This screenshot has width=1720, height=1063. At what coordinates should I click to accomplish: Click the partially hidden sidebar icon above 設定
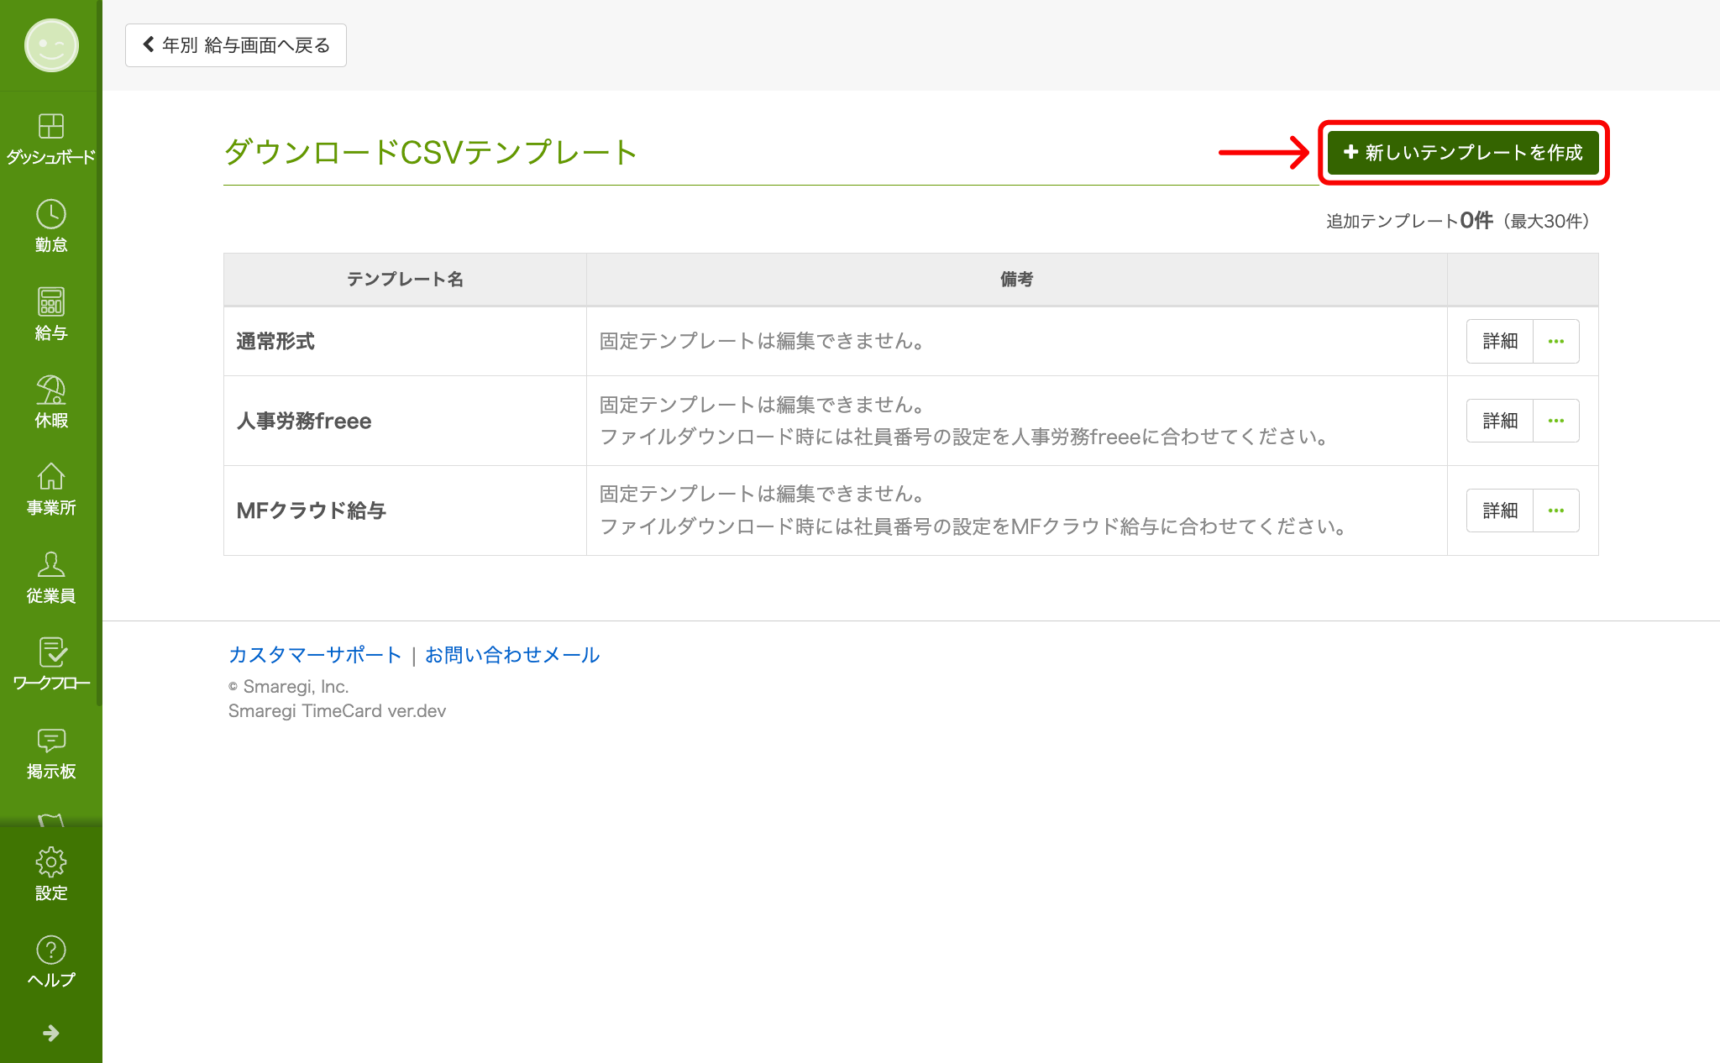[51, 820]
